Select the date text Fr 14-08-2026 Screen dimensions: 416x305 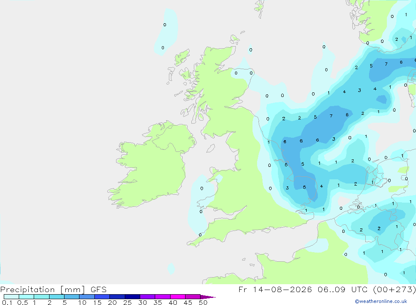[x=275, y=290]
